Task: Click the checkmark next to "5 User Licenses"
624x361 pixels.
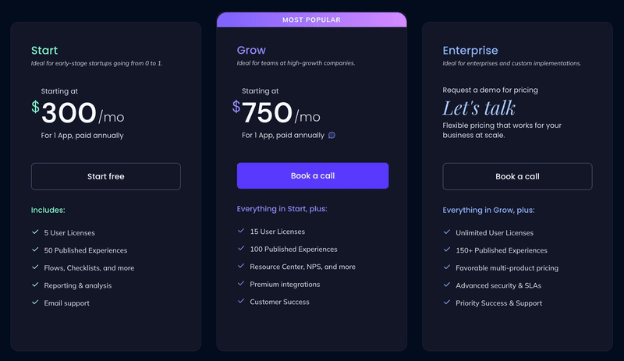Action: [x=35, y=232]
